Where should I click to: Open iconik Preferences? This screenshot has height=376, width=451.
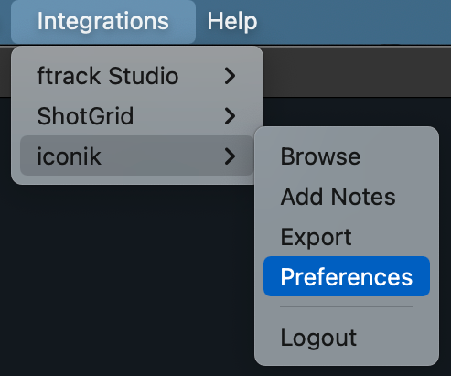coord(347,276)
